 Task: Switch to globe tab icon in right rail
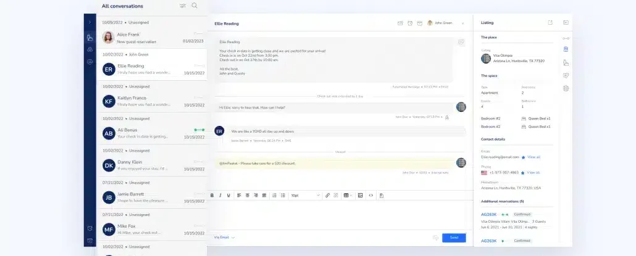pyautogui.click(x=566, y=88)
